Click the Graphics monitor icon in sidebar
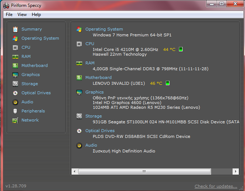 (x=15, y=75)
